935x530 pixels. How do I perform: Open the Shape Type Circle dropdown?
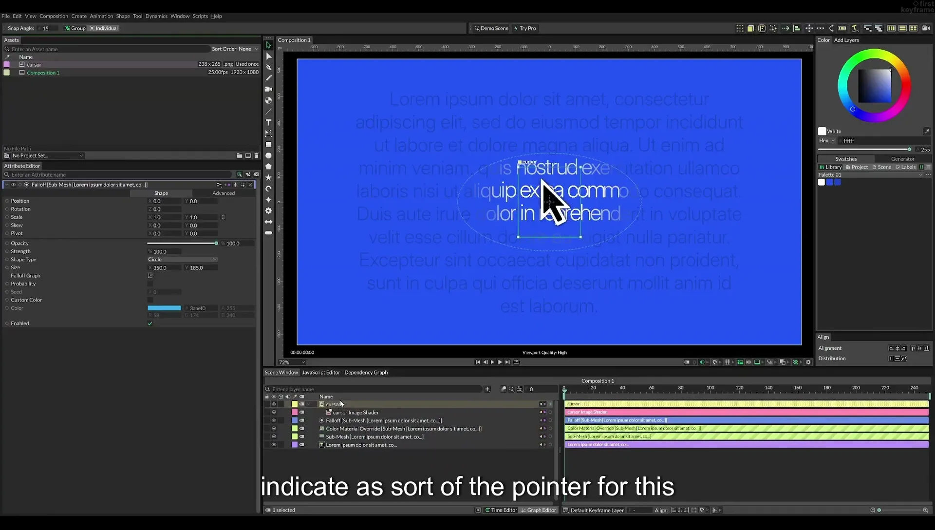pyautogui.click(x=182, y=260)
